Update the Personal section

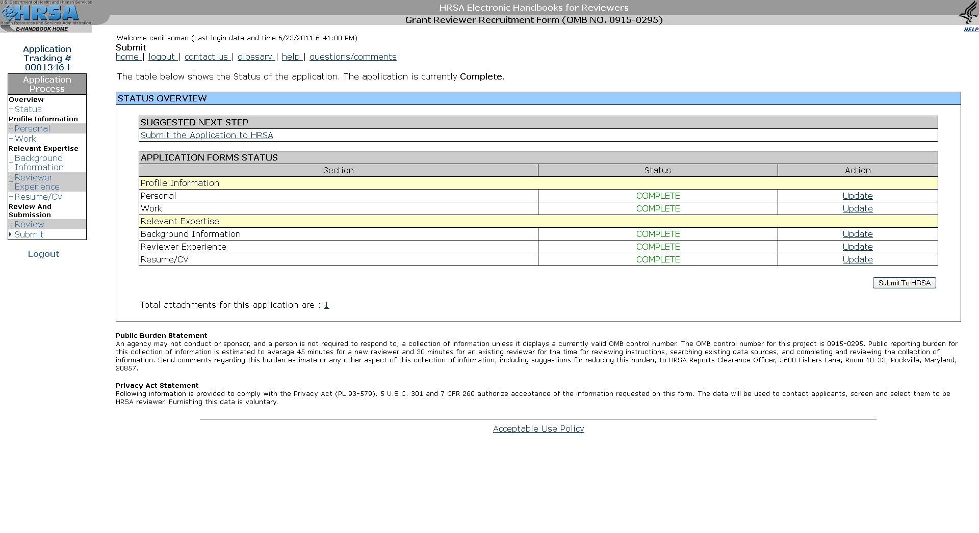[x=857, y=196]
